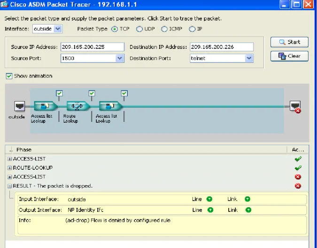Click the second Access list Lookup icon
317x248 pixels.
point(110,106)
